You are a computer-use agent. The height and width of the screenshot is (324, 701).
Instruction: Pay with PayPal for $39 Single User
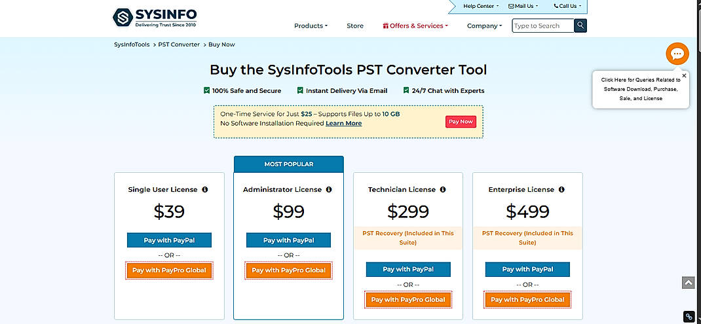(169, 240)
